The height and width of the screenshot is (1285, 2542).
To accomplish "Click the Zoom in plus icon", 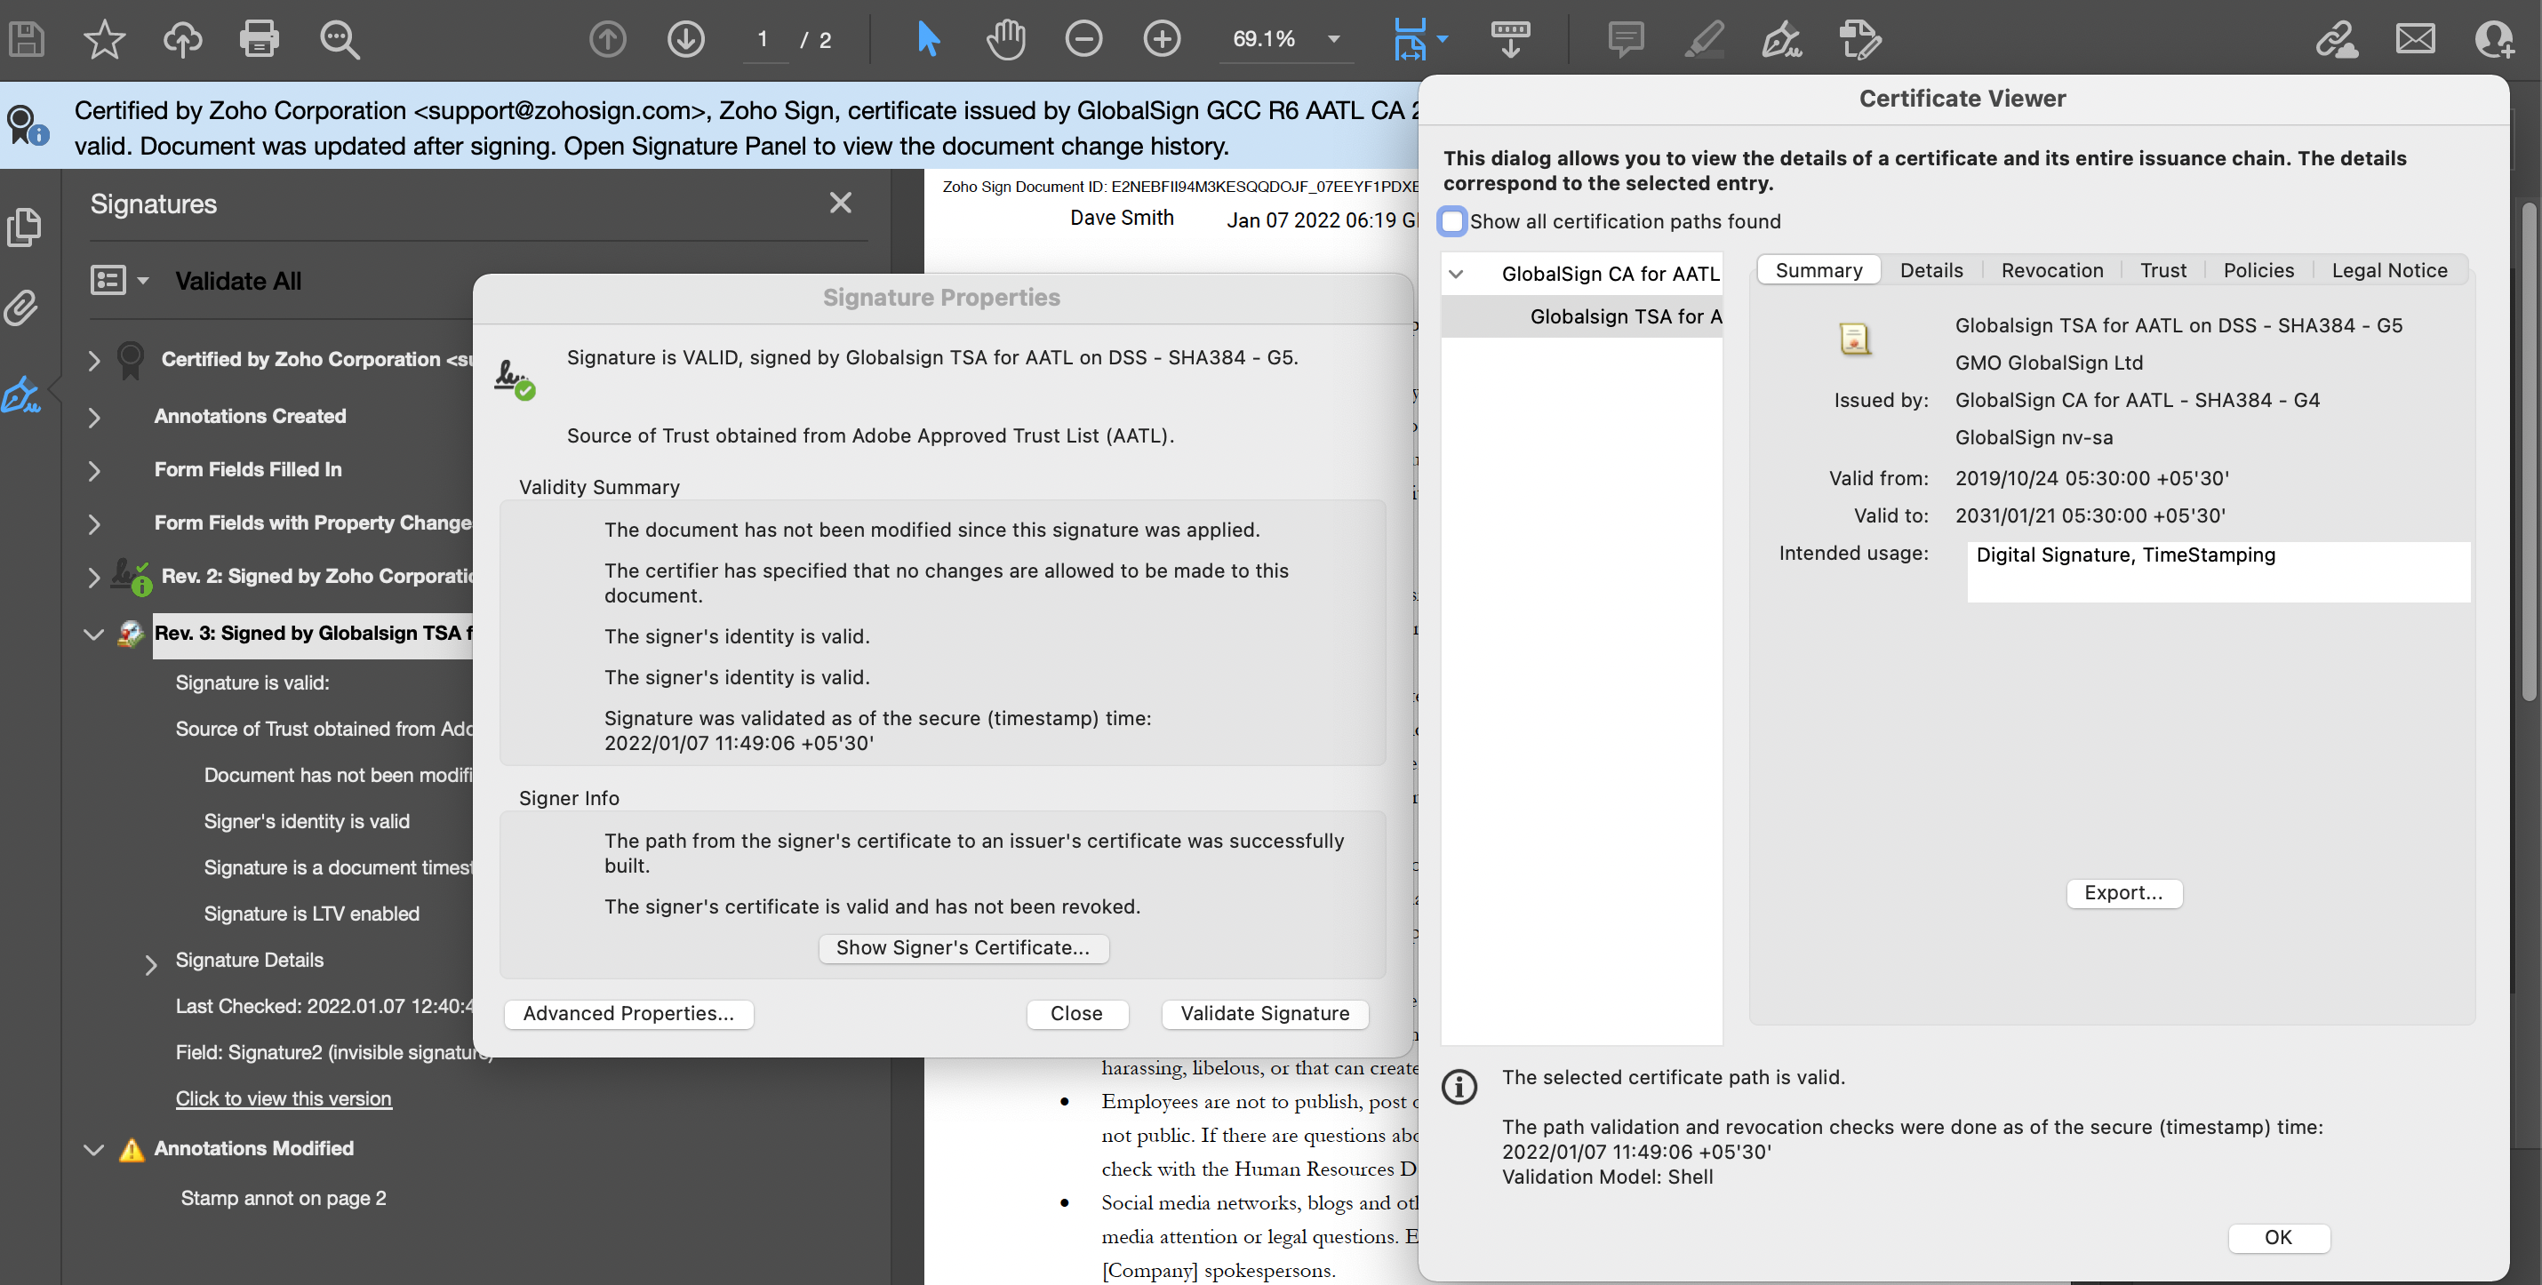I will (1162, 39).
